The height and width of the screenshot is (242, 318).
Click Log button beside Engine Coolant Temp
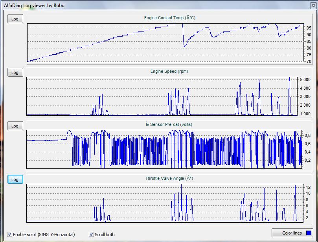[15, 19]
